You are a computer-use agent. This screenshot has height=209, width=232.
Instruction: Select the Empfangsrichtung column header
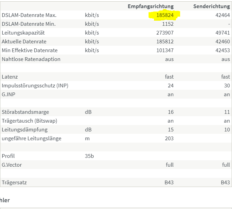[151, 6]
